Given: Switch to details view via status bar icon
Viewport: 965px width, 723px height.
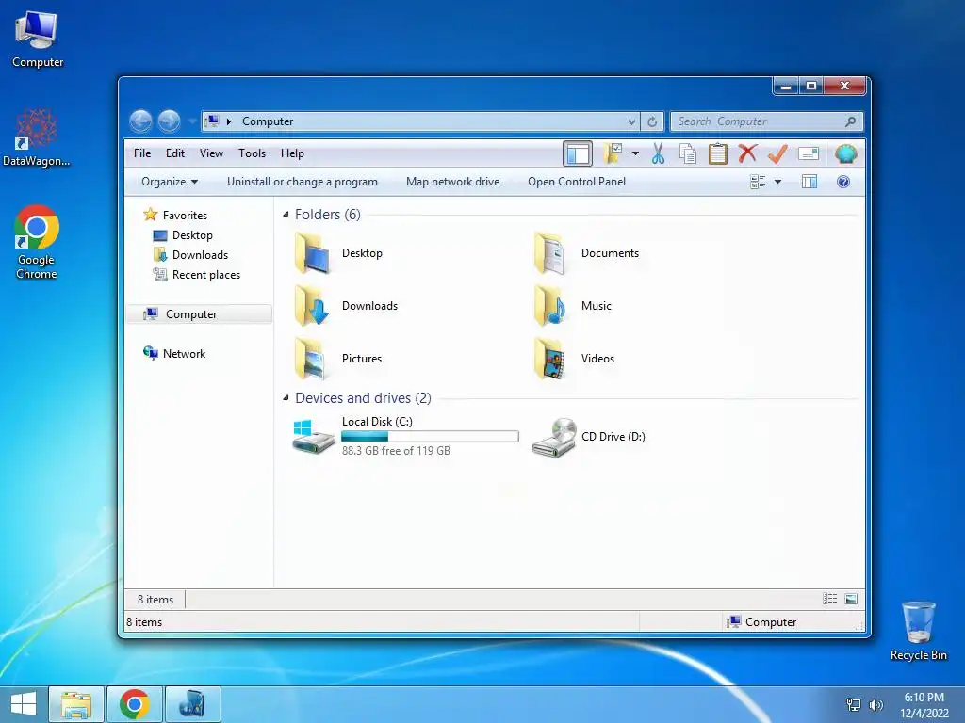Looking at the screenshot, I should click(x=829, y=599).
